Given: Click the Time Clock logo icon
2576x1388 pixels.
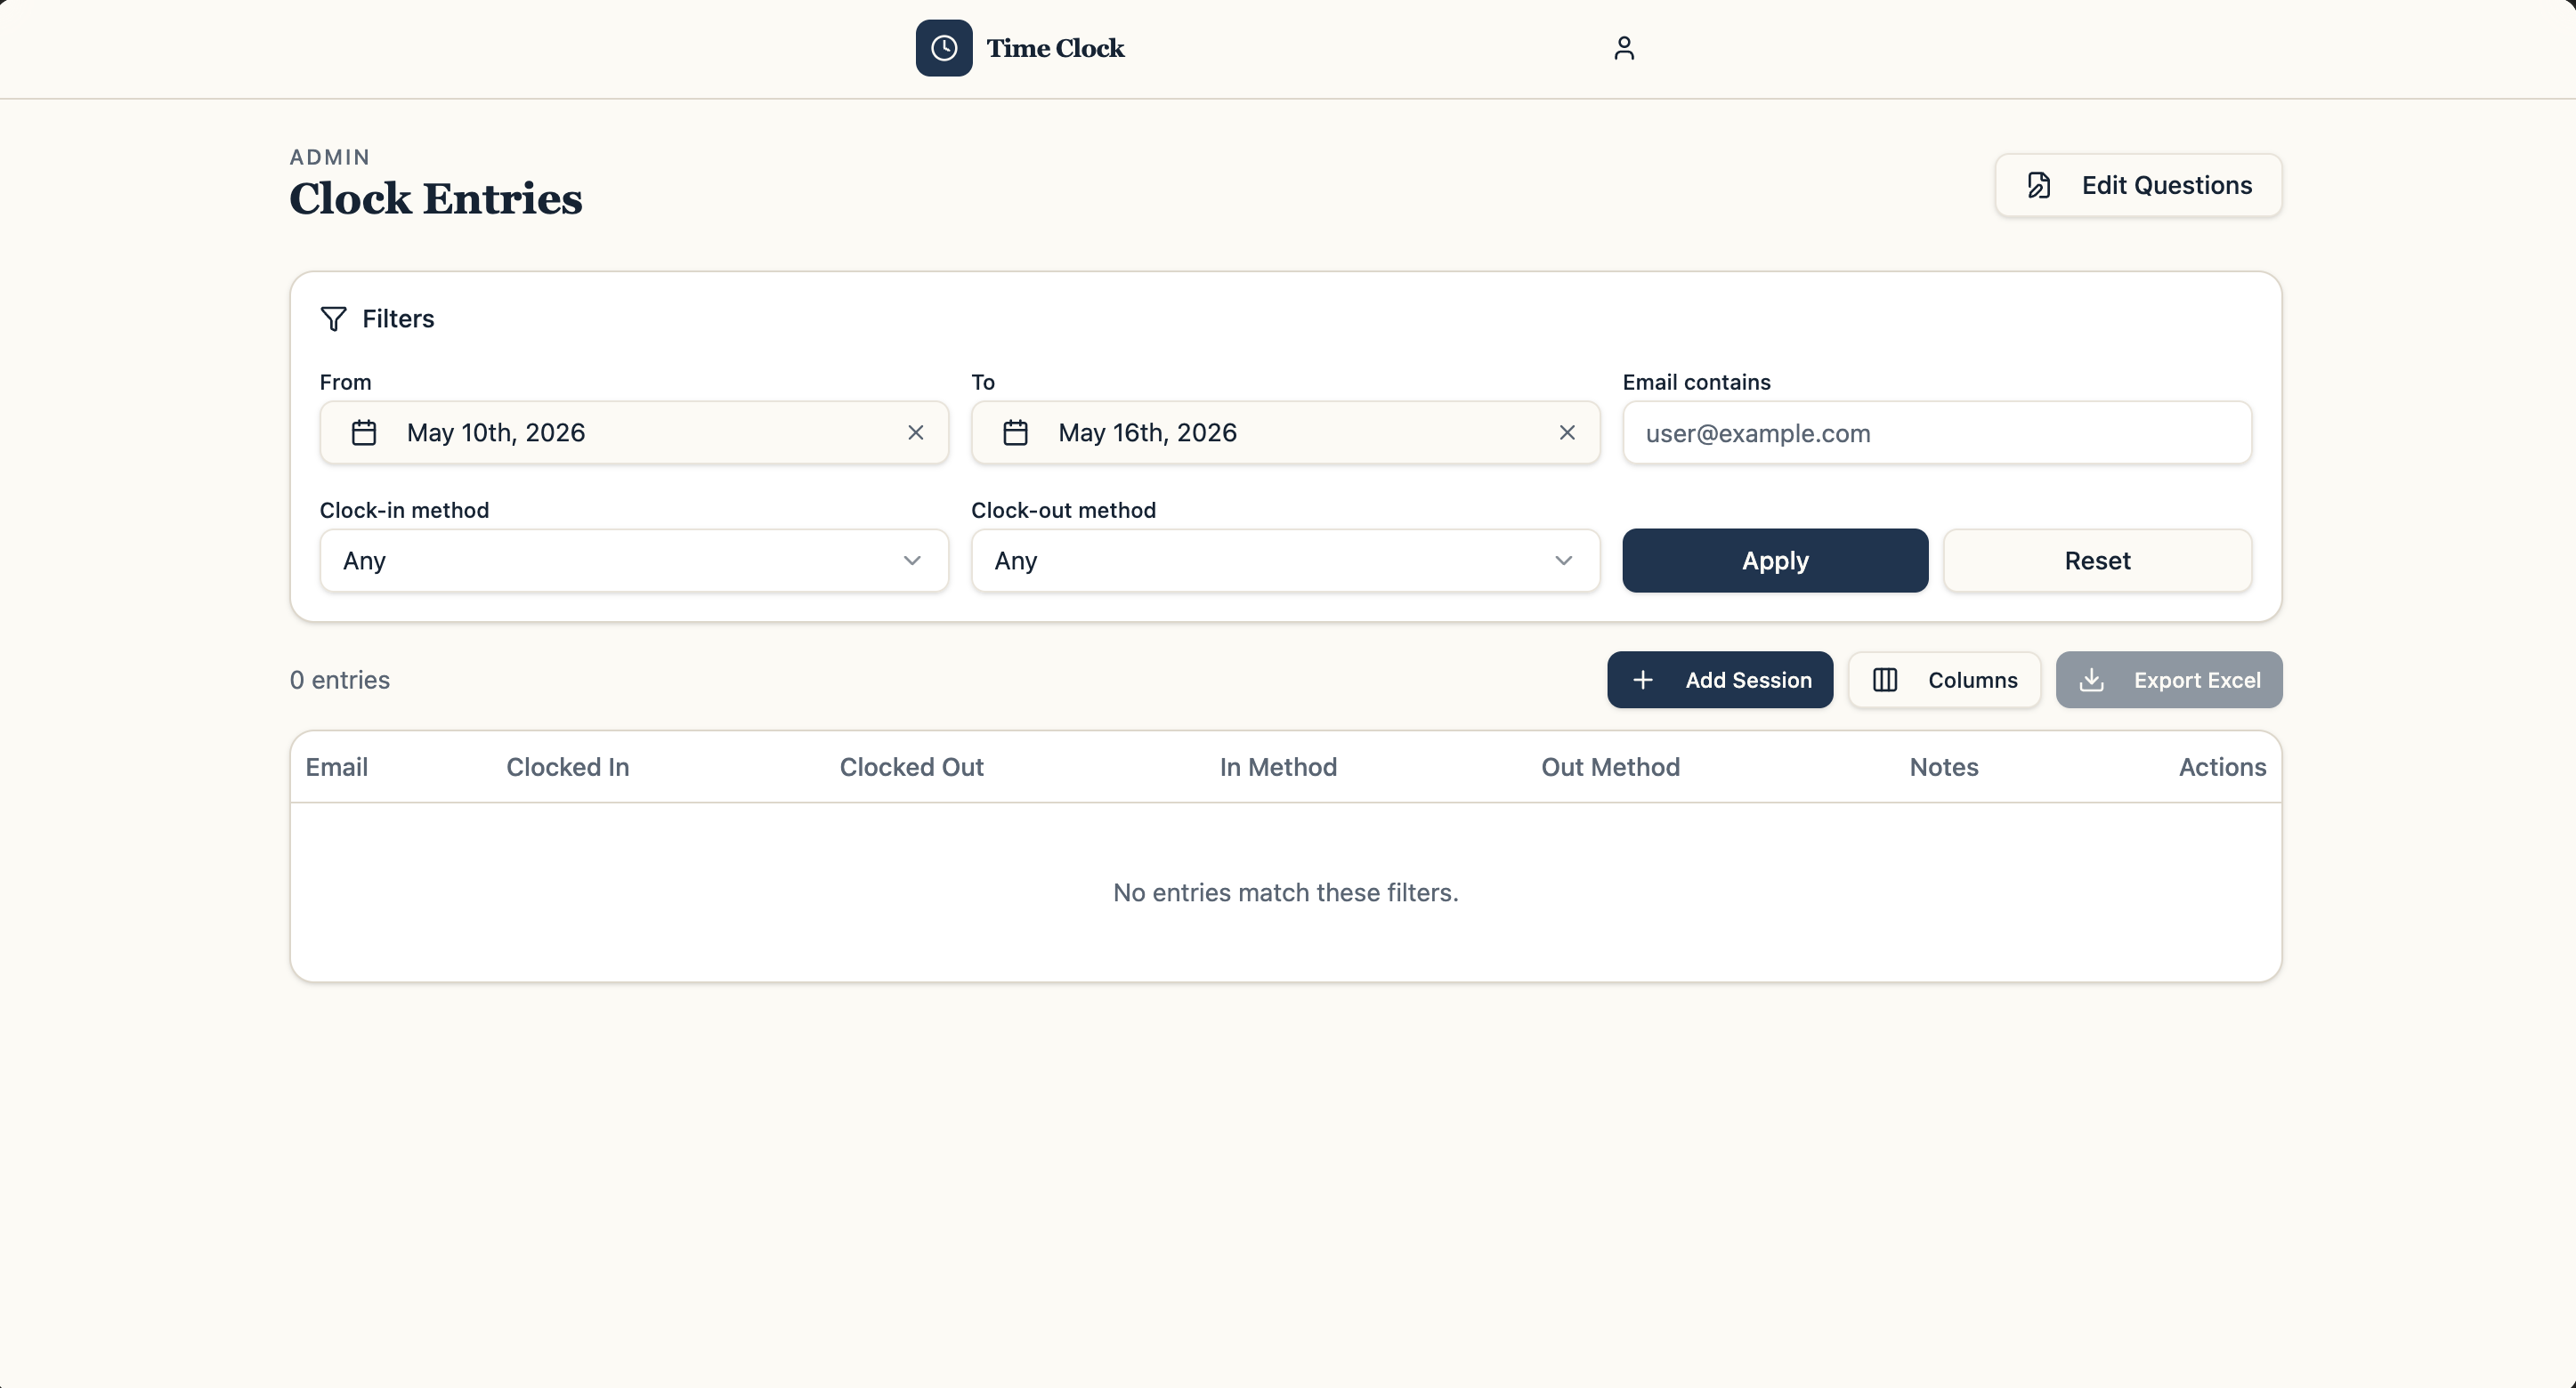Looking at the screenshot, I should [x=944, y=48].
